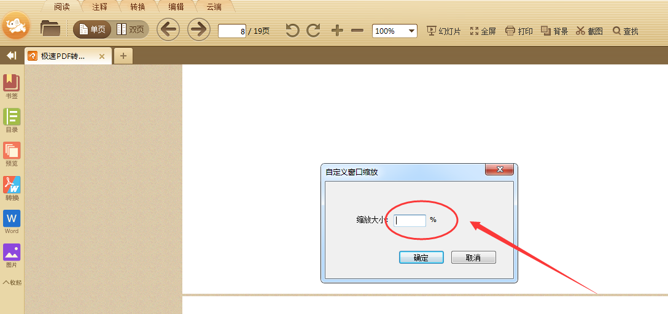Print the document 打印
668x314 pixels.
pos(519,31)
